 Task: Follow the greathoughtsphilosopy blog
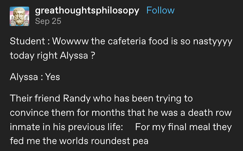[x=160, y=10]
